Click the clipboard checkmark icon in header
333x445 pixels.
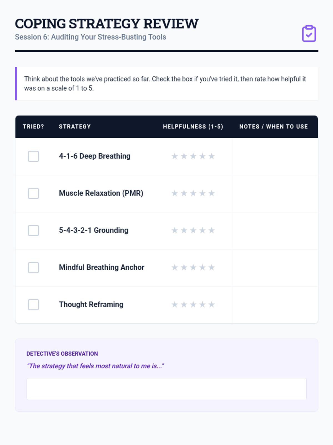(309, 34)
